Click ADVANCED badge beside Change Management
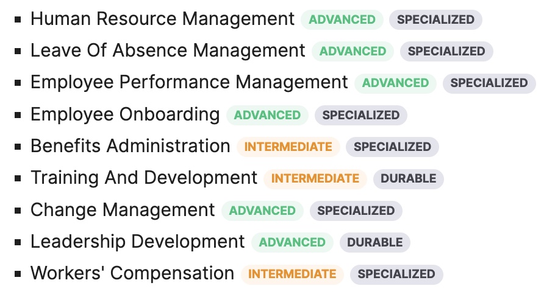Screen dimensions: 555x297 [262, 211]
